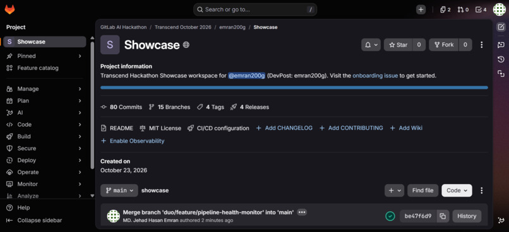Click the star count 0
509x232 pixels.
pos(419,45)
